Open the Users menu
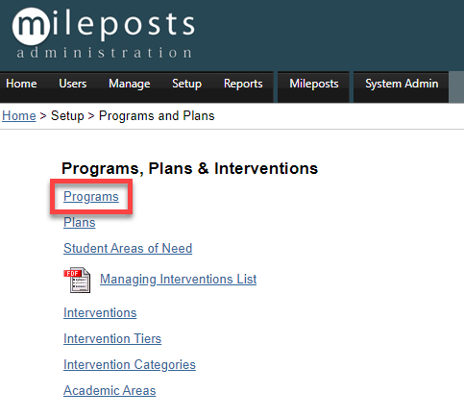464x417 pixels. [x=73, y=84]
